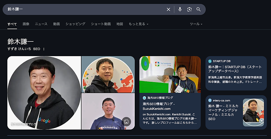Image resolution: width=271 pixels, height=139 pixels.
Task: Open the mieru-ca card profile thumbnail
Action: [253, 113]
